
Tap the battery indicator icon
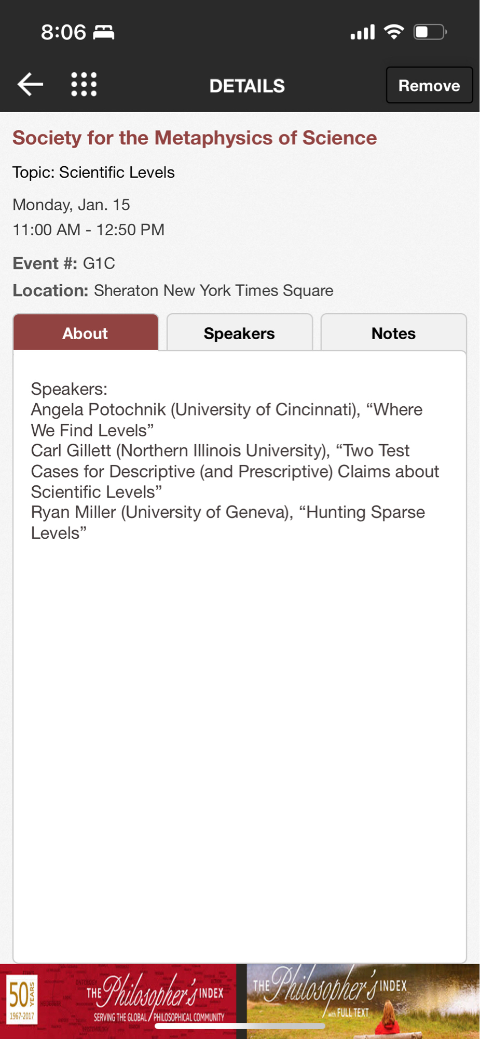[430, 32]
